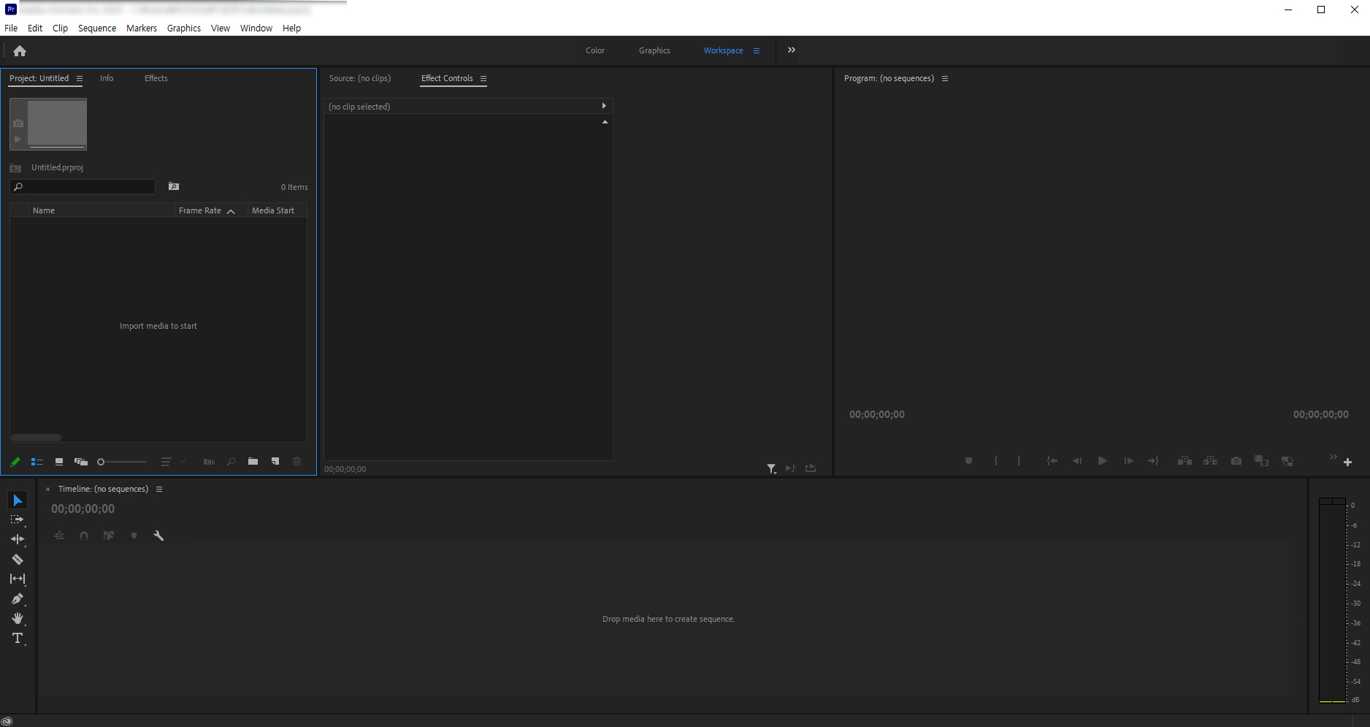Switch to the Graphics workspace
The width and height of the screenshot is (1370, 727).
point(654,50)
